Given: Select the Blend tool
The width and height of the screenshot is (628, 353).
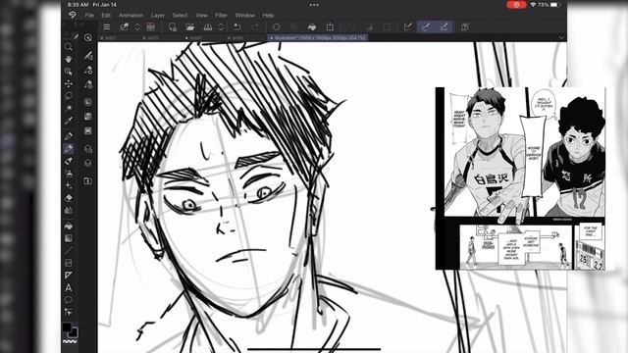Looking at the screenshot, I should [69, 211].
